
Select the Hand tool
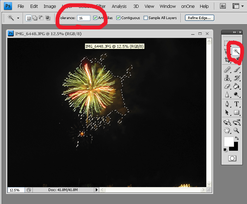(x=227, y=130)
